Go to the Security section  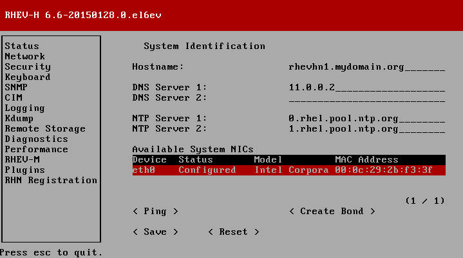click(x=28, y=67)
